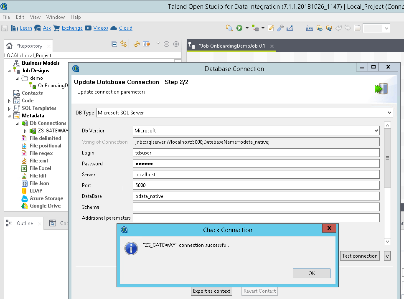Select Google Drive metadata item
The width and height of the screenshot is (404, 299).
click(45, 206)
